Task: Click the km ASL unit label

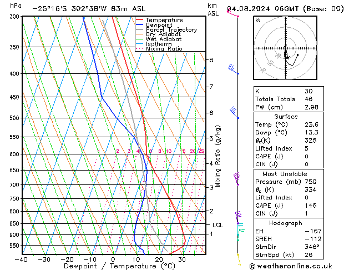Action: [x=213, y=9]
